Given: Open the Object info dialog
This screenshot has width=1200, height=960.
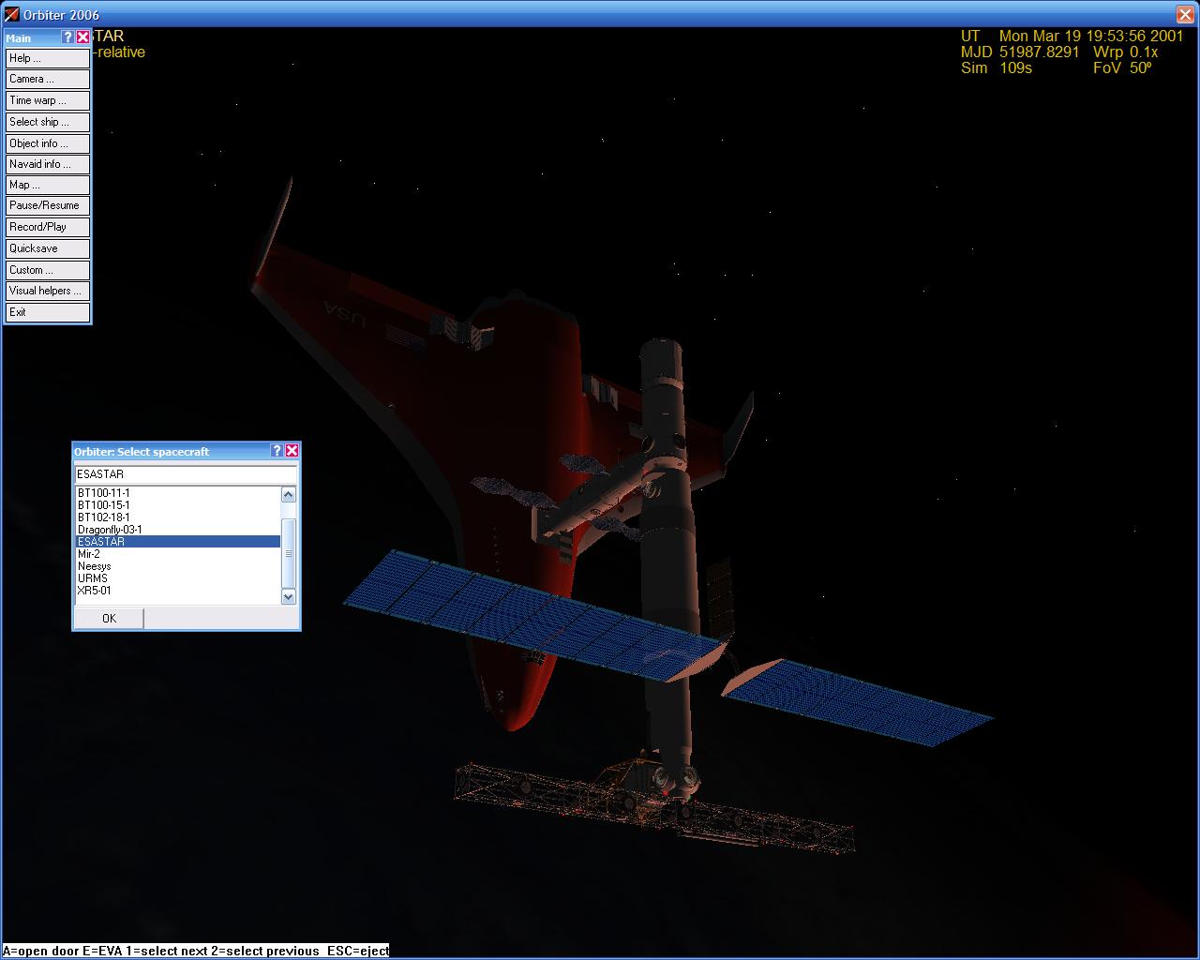Looking at the screenshot, I should pyautogui.click(x=48, y=143).
